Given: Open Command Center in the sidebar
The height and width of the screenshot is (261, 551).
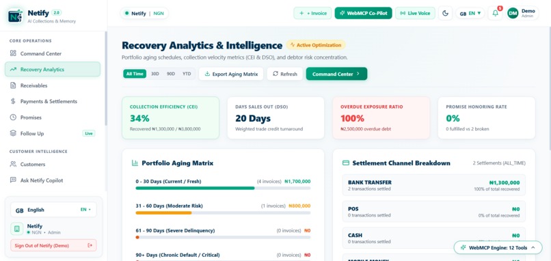Looking at the screenshot, I should tap(53, 53).
